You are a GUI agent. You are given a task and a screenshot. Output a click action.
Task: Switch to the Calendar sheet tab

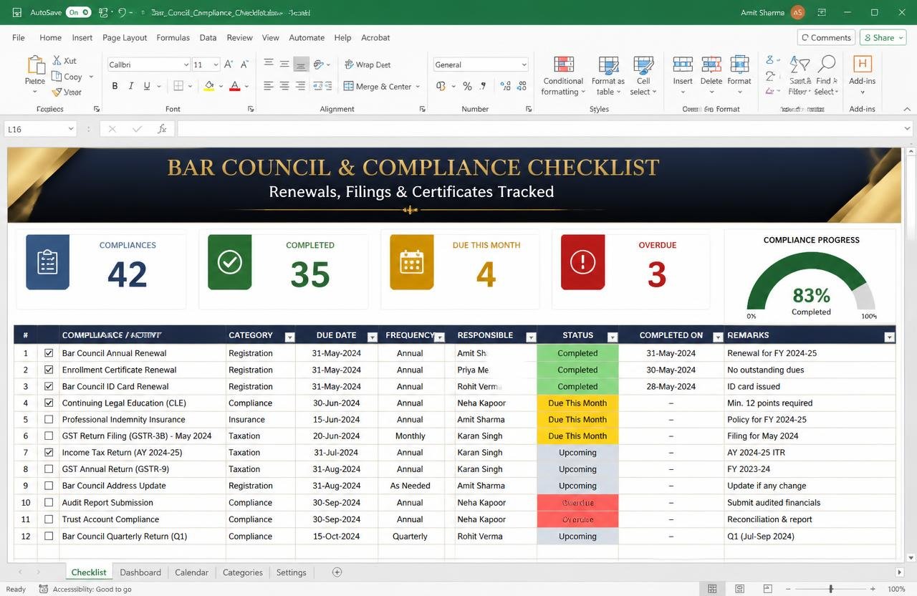click(x=192, y=572)
